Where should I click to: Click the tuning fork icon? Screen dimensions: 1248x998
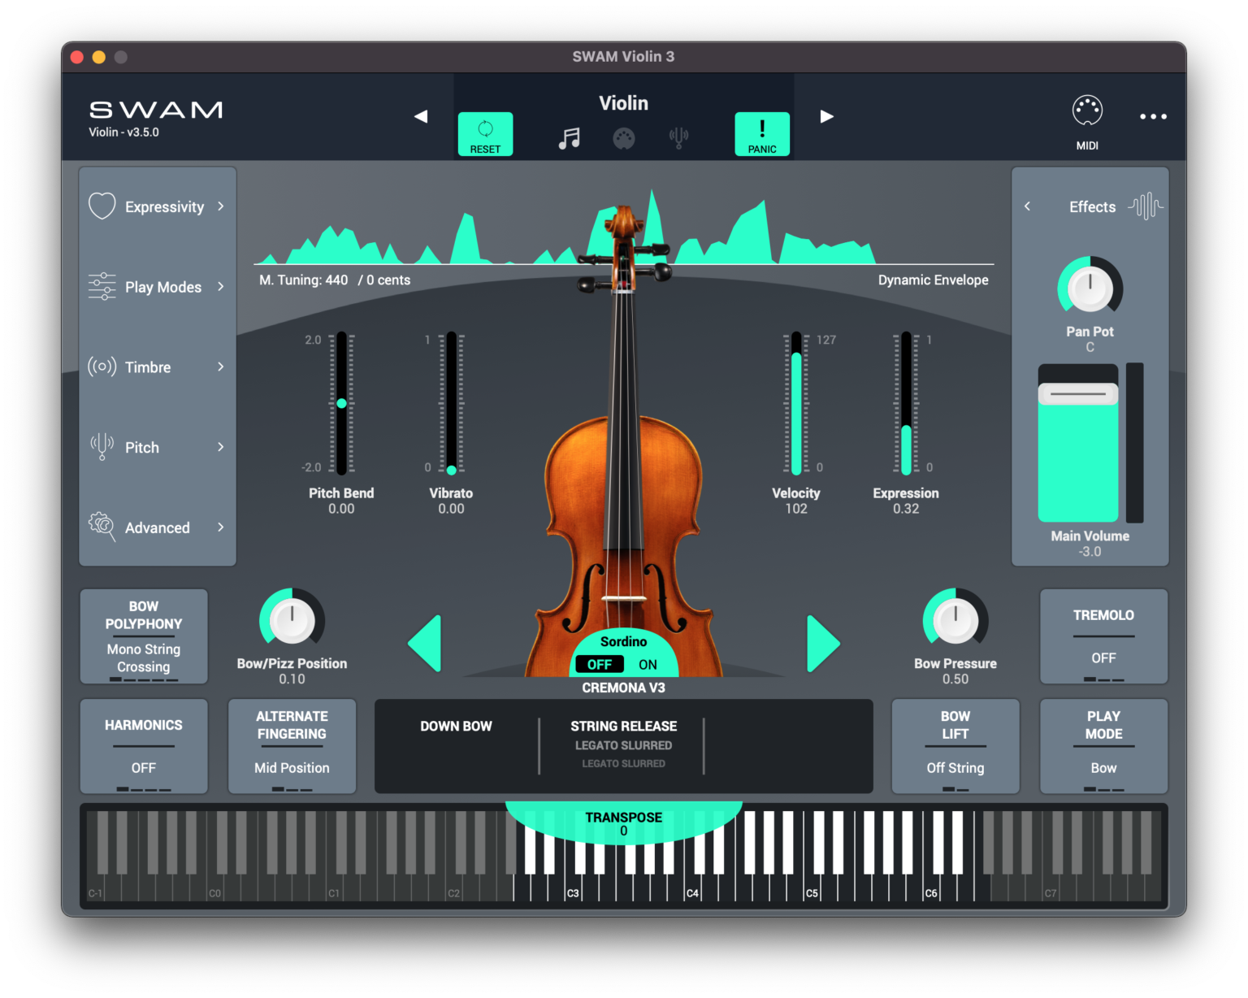click(x=679, y=137)
